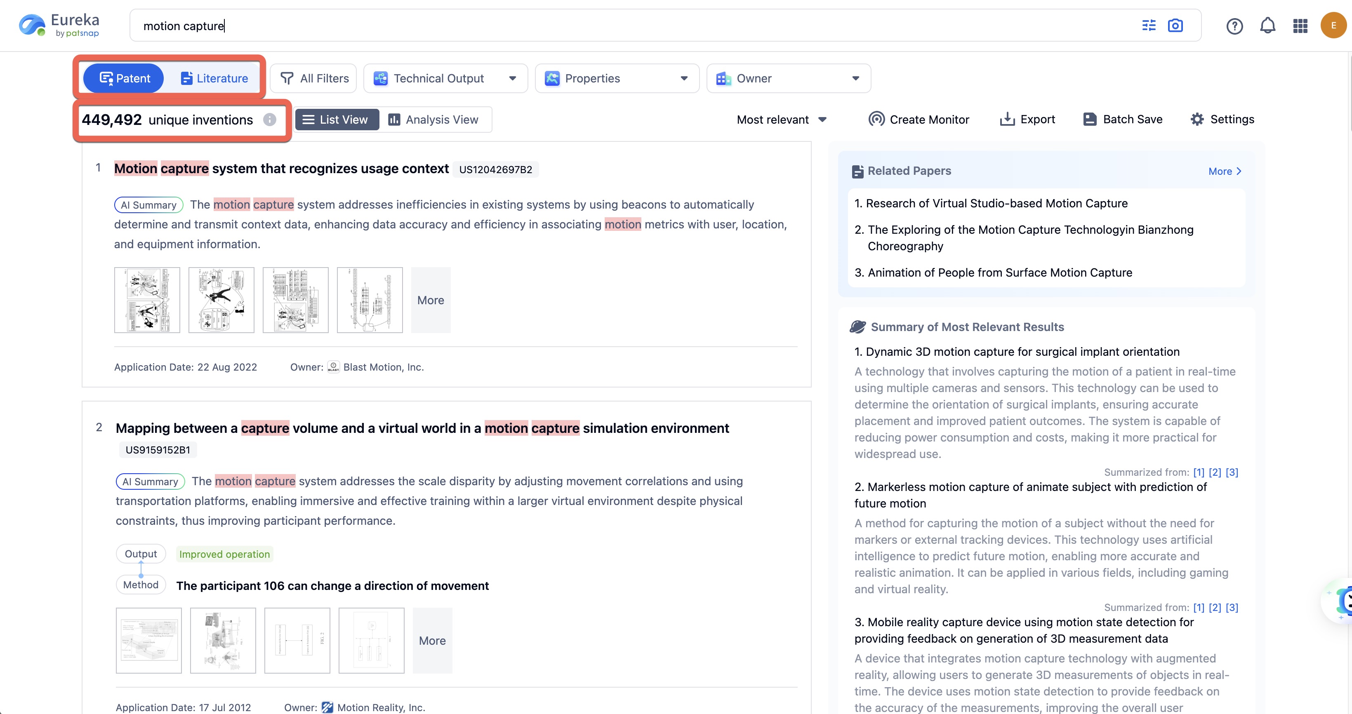Open the advanced search options icon
Viewport: 1352px width, 714px height.
(1148, 25)
